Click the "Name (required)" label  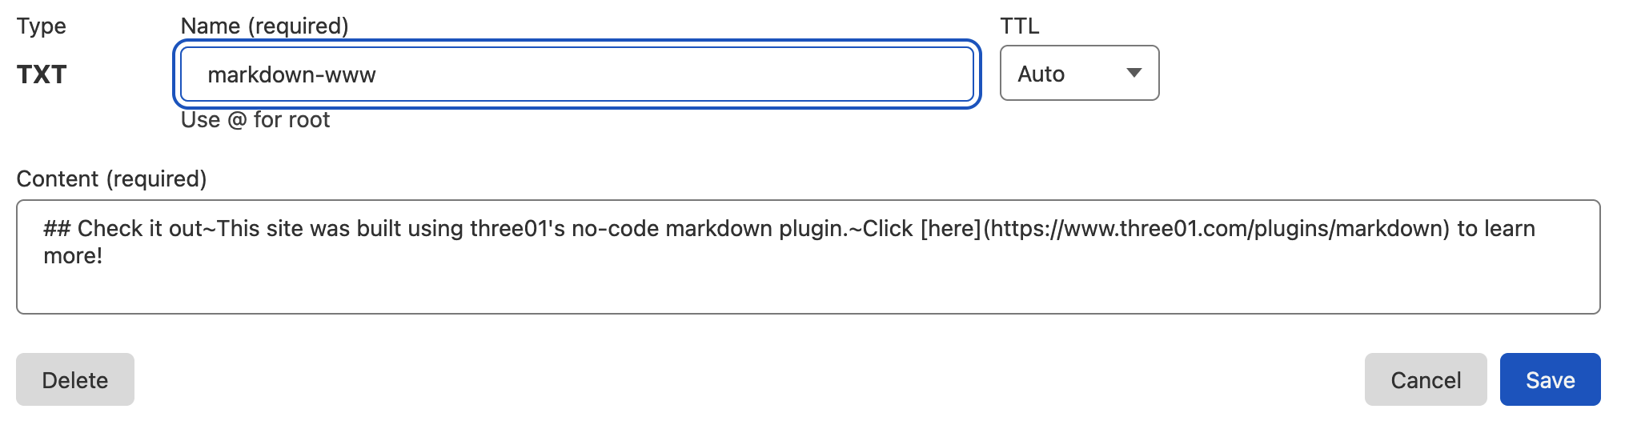264,26
